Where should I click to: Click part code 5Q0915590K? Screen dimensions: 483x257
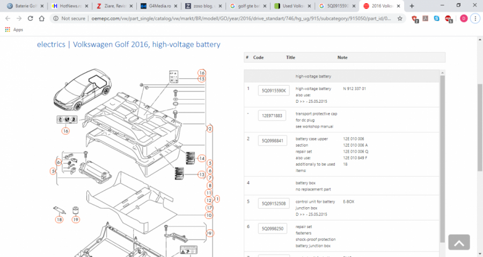point(274,90)
